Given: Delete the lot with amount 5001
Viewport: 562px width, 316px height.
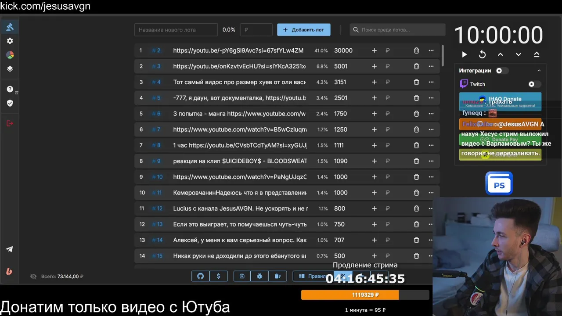Looking at the screenshot, I should (416, 66).
